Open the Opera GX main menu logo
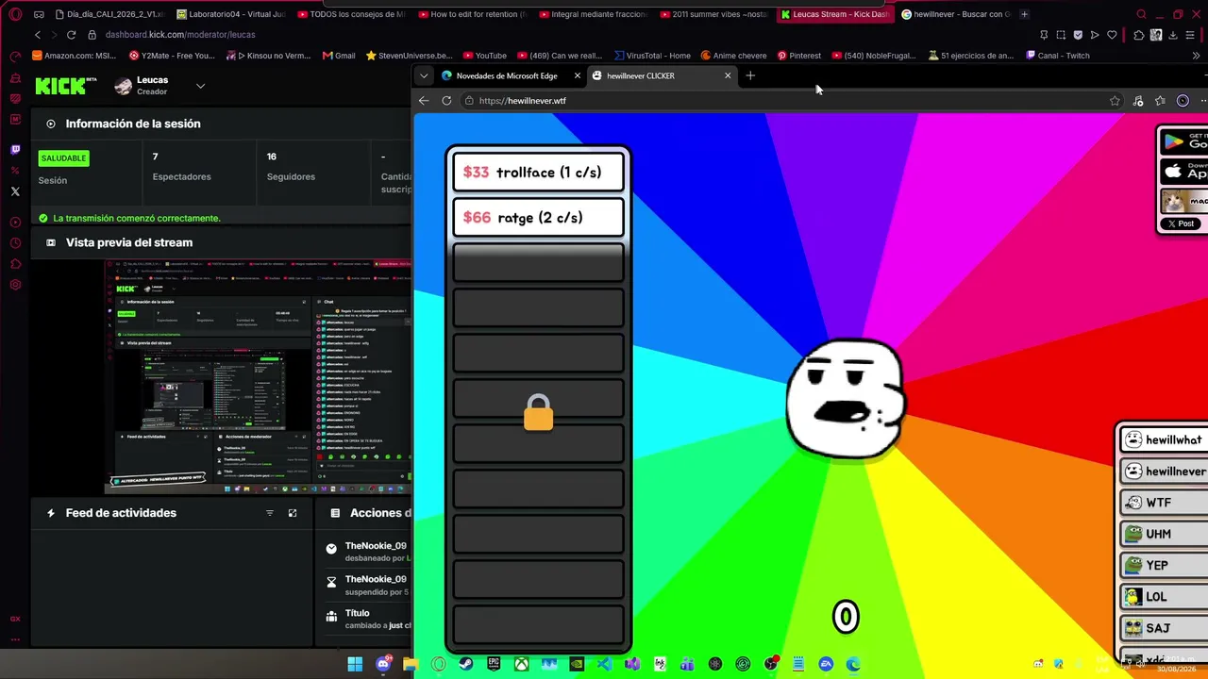The width and height of the screenshot is (1208, 679). [x=15, y=14]
